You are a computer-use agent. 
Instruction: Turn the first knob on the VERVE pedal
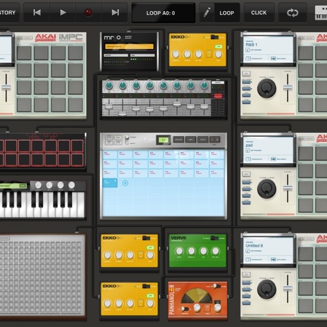(179, 251)
